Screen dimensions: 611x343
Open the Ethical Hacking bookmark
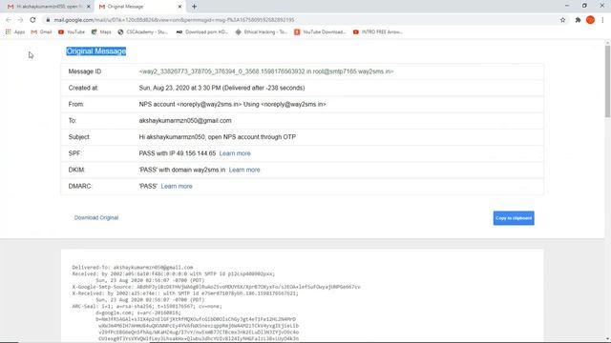coord(262,31)
